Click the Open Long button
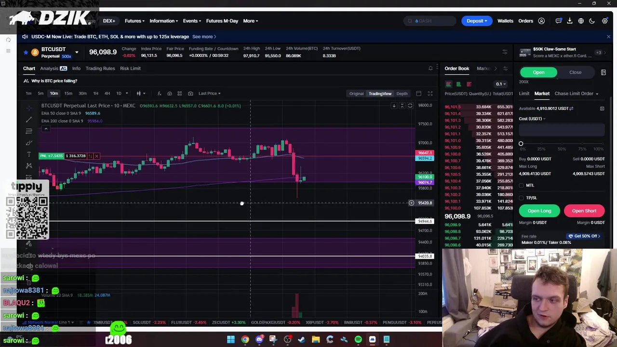The image size is (617, 347). coord(539,211)
